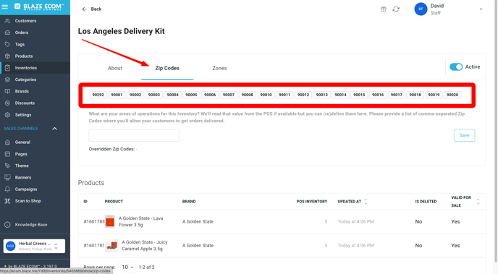Image resolution: width=498 pixels, height=274 pixels.
Task: Click the Blaze Ecom logo
Action: tap(39, 7)
